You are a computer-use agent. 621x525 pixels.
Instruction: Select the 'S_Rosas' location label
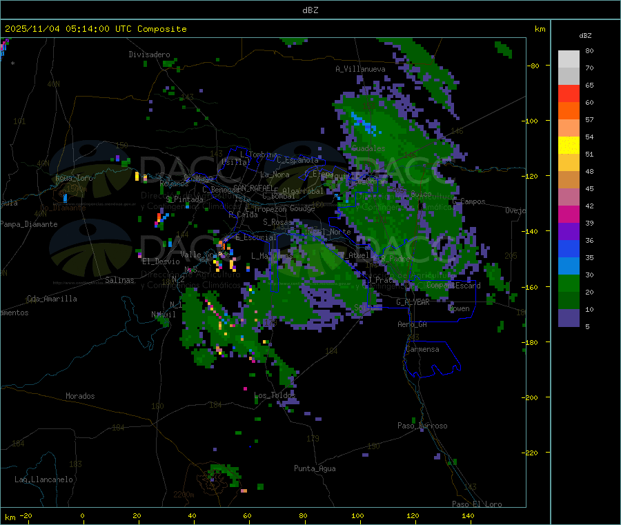click(x=277, y=222)
